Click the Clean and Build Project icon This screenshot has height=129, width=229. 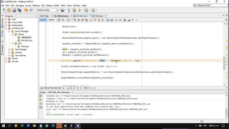pyautogui.click(x=74, y=10)
